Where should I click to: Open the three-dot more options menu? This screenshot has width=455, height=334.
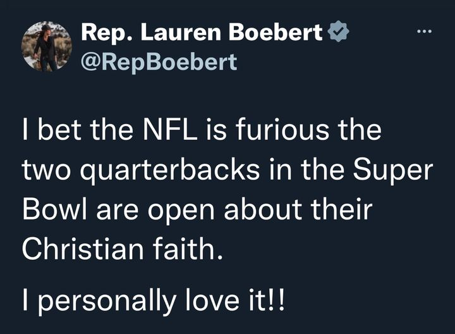425,31
